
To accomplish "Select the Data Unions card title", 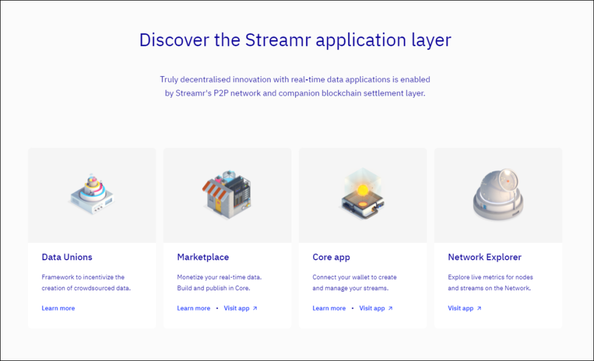I will pyautogui.click(x=67, y=257).
